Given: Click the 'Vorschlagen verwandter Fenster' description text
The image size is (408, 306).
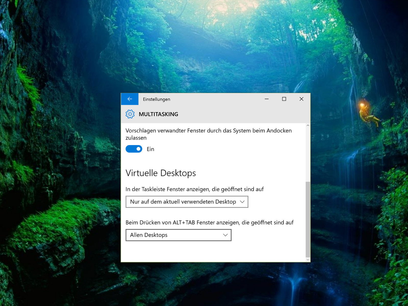Looking at the screenshot, I should pyautogui.click(x=209, y=134).
